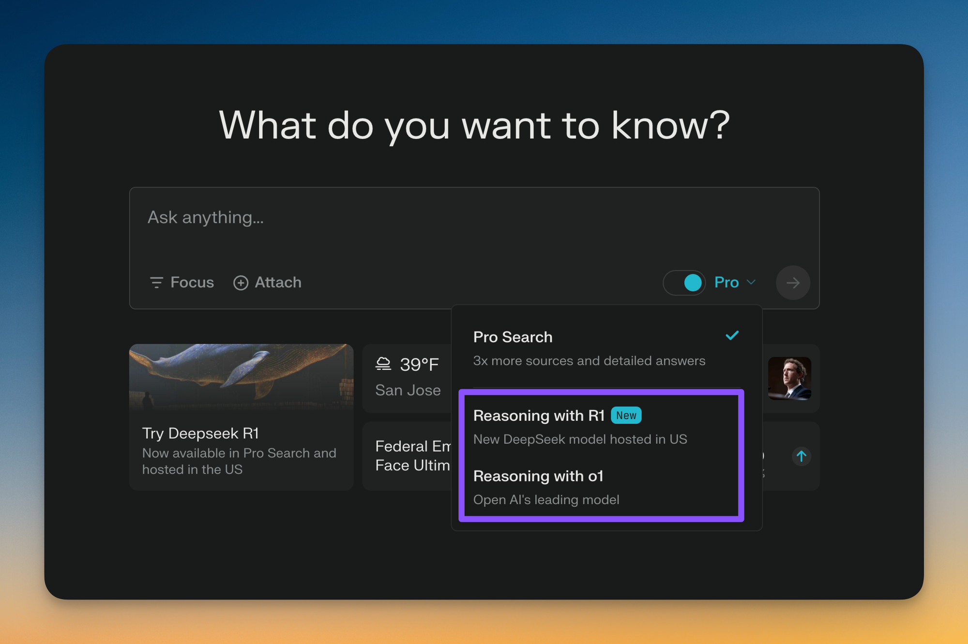Click the Attach plus circle icon
The height and width of the screenshot is (644, 968).
pyautogui.click(x=241, y=283)
